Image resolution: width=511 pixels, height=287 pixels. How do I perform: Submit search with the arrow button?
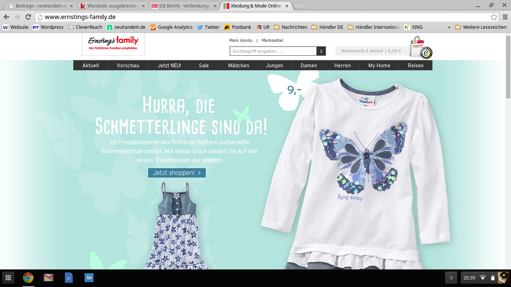[x=321, y=51]
